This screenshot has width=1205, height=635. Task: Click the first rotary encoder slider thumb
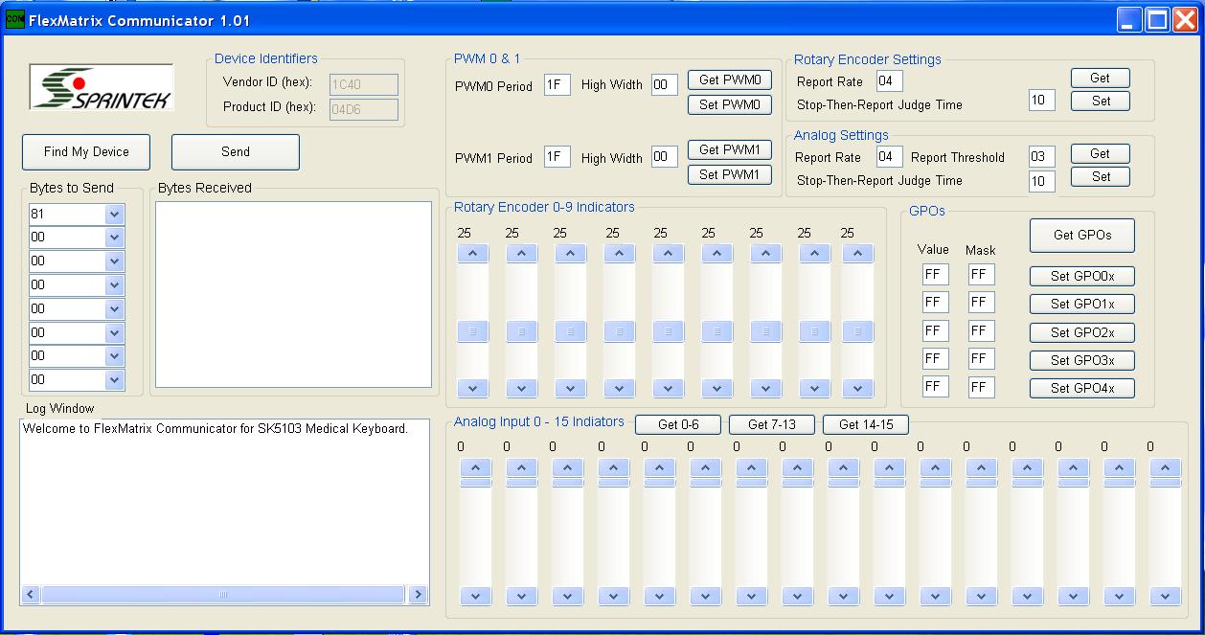pyautogui.click(x=472, y=331)
